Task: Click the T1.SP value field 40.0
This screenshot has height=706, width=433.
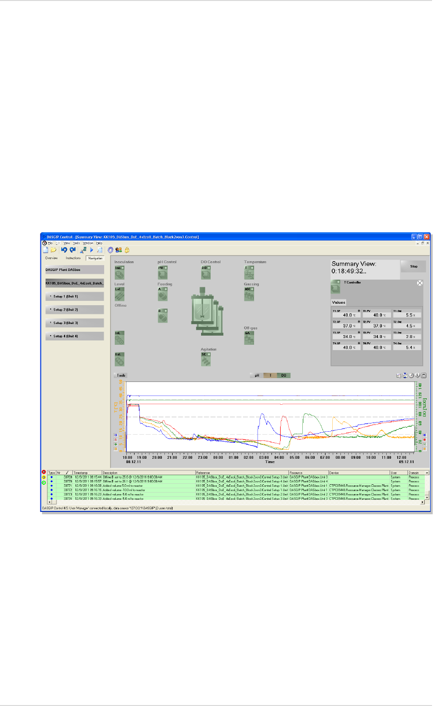Action: tap(346, 315)
